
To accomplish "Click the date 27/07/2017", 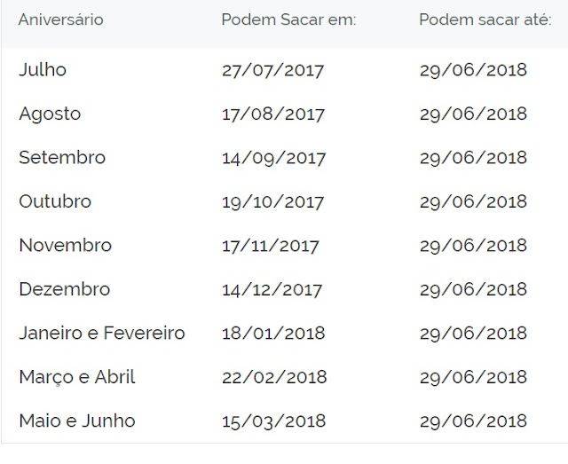I will tap(273, 71).
